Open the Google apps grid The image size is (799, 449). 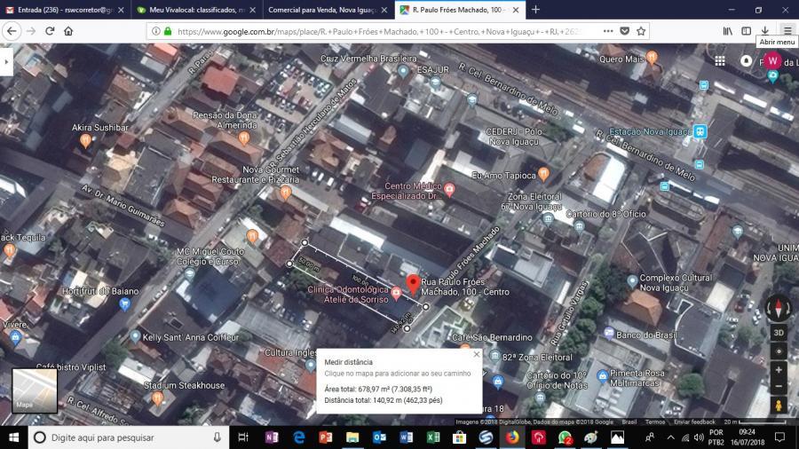[719, 60]
